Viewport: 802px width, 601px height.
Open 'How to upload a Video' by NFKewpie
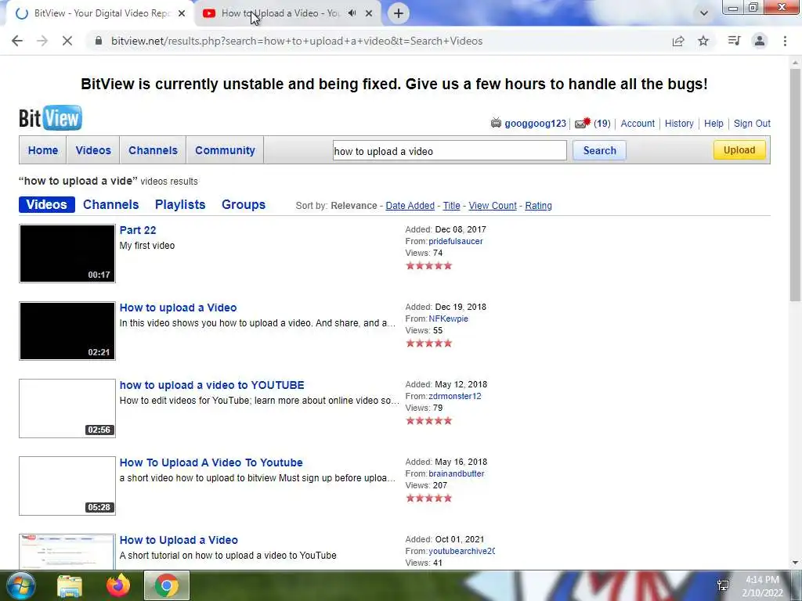pyautogui.click(x=178, y=308)
